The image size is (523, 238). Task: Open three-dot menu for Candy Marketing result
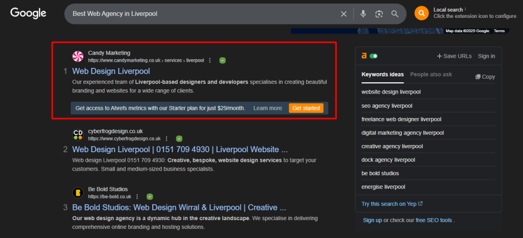coord(209,60)
